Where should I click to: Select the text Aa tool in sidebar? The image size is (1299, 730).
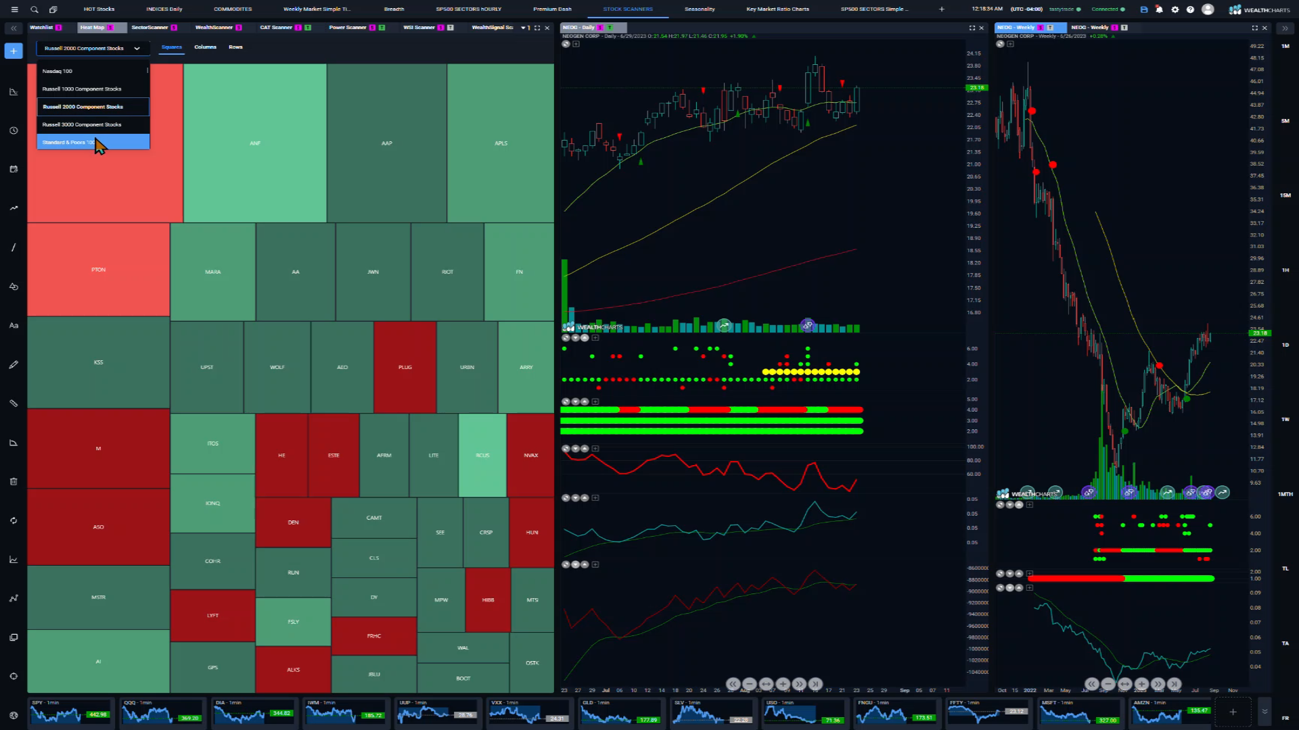click(14, 326)
